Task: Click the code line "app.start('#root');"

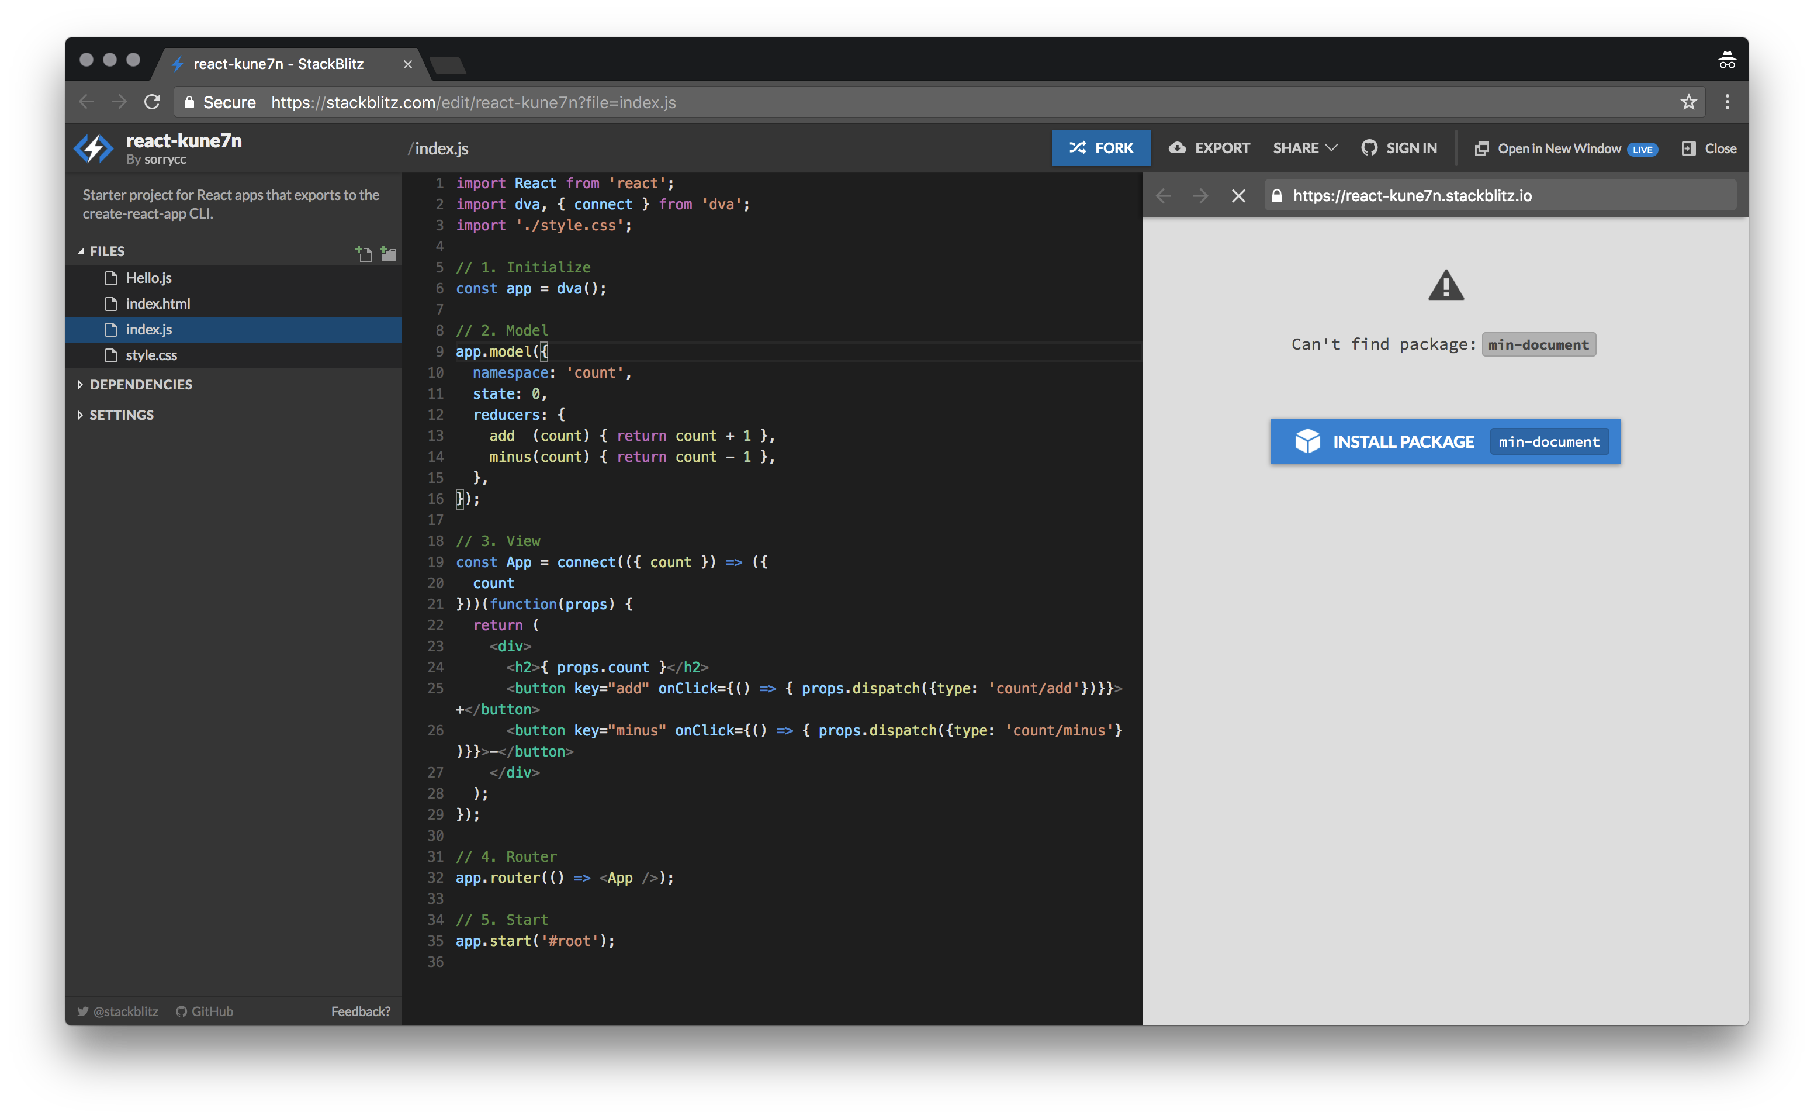Action: [x=535, y=941]
